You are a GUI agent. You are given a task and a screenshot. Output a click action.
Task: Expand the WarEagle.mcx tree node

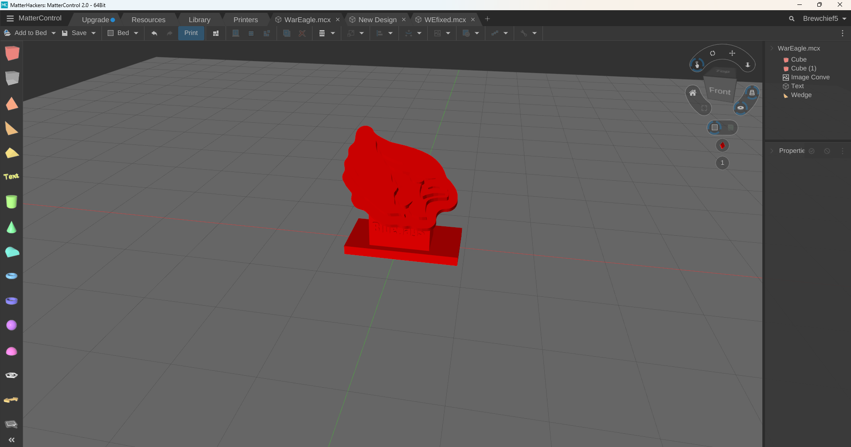point(772,48)
